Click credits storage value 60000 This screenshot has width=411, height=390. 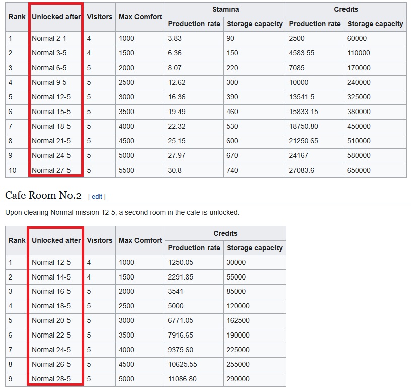357,39
